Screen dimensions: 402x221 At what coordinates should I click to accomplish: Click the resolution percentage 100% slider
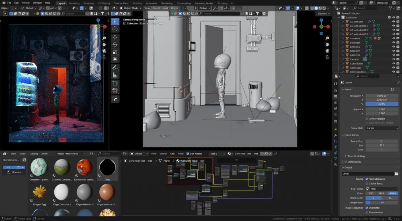[382, 104]
